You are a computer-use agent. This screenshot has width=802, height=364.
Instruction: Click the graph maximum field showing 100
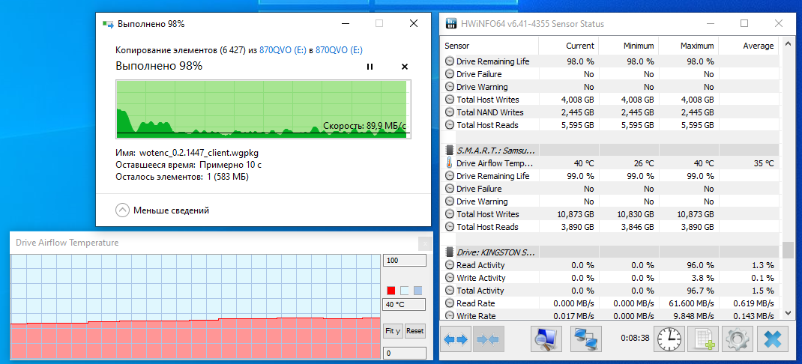[404, 261]
